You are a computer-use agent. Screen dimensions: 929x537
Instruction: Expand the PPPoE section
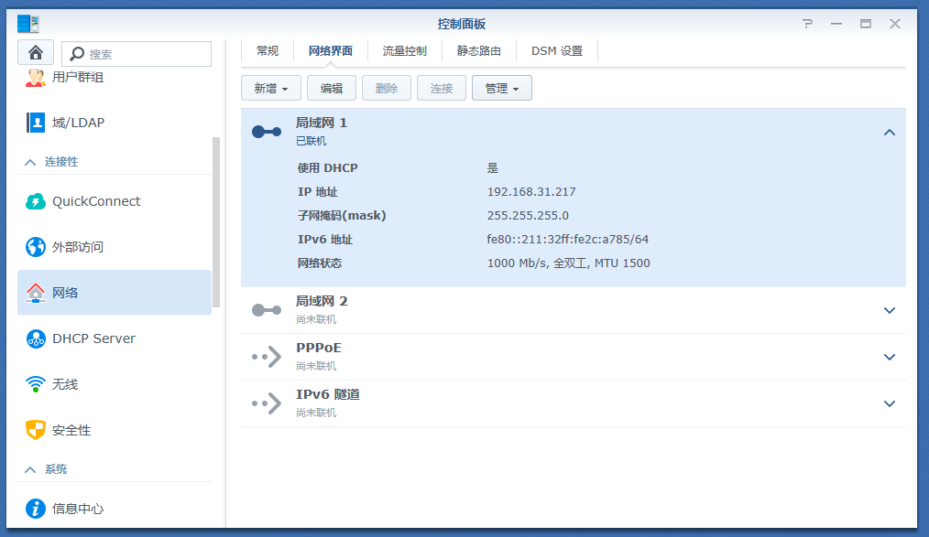tap(889, 357)
